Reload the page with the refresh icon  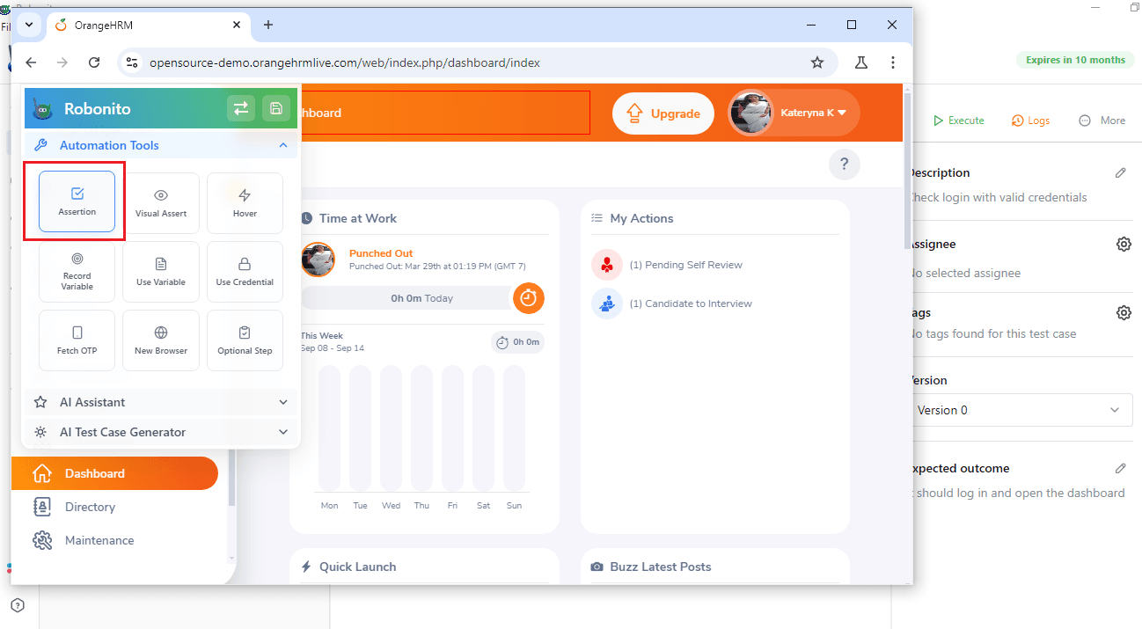click(94, 62)
